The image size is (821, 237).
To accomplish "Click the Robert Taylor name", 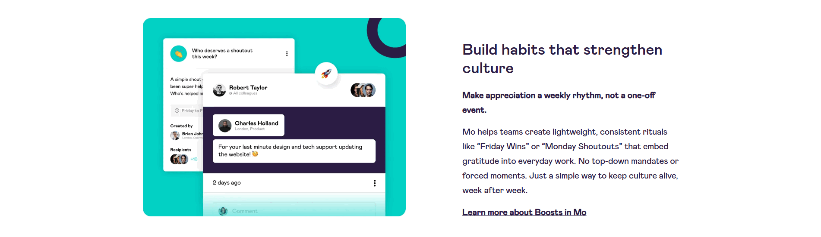I will point(248,87).
